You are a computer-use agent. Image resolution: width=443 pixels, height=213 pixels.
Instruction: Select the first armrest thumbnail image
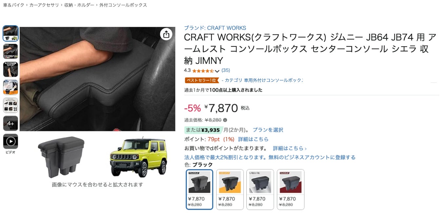[10, 33]
